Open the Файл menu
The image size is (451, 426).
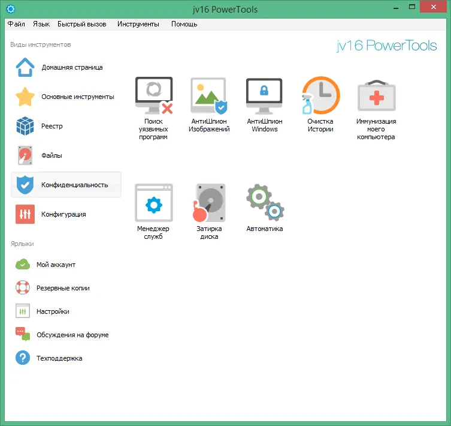click(16, 24)
